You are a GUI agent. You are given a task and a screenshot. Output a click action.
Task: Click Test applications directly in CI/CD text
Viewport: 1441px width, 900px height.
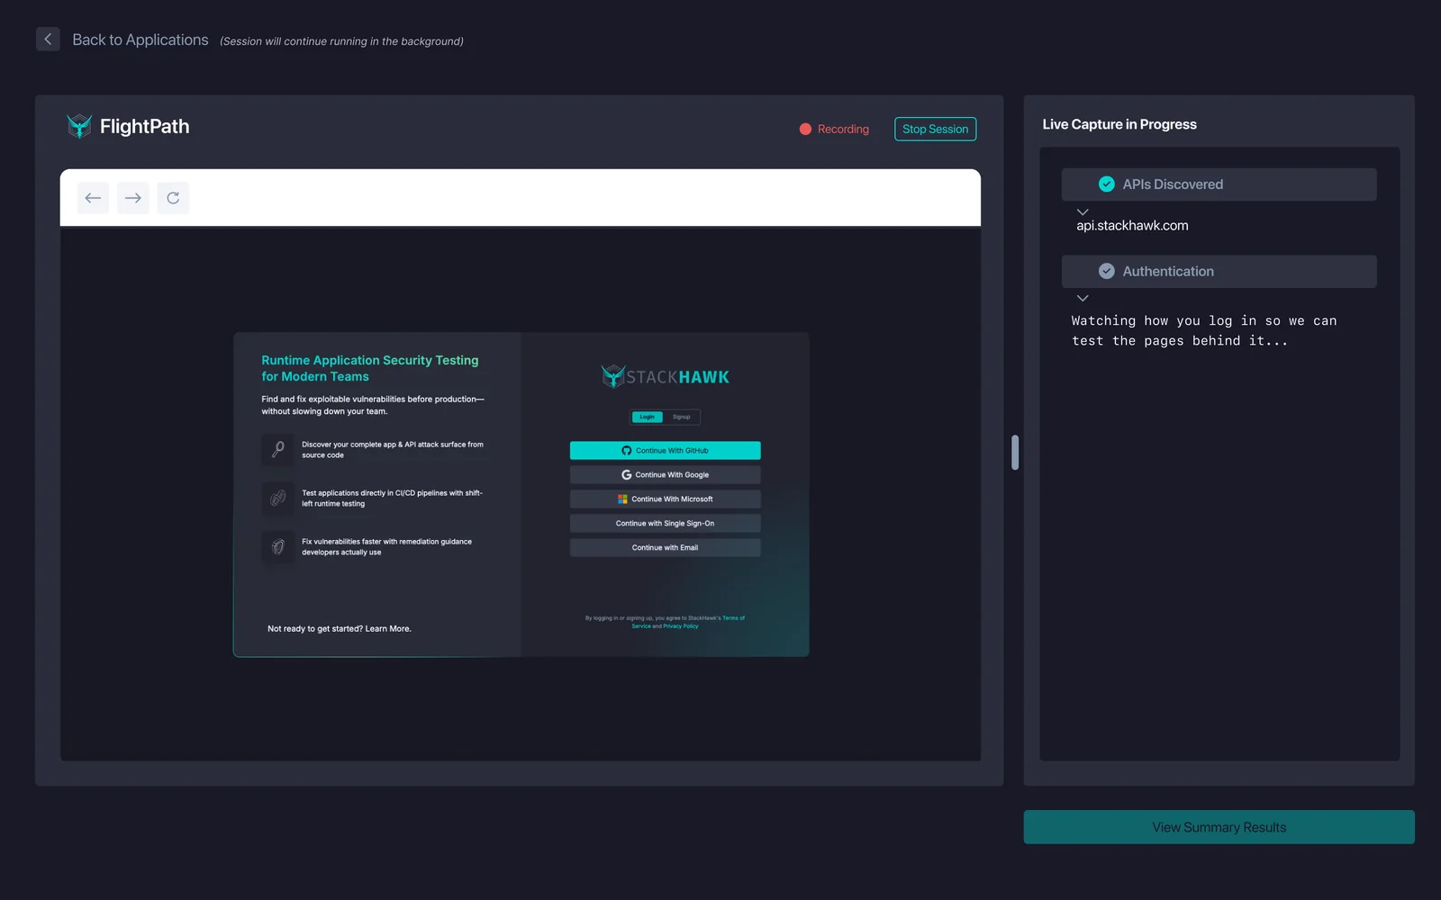pyautogui.click(x=392, y=499)
